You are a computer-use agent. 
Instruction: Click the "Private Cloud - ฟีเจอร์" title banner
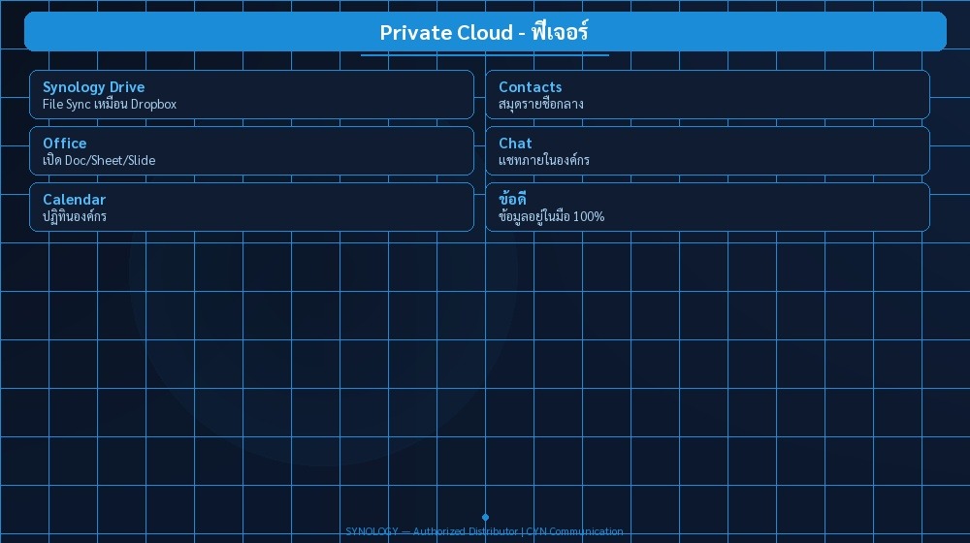pos(485,32)
